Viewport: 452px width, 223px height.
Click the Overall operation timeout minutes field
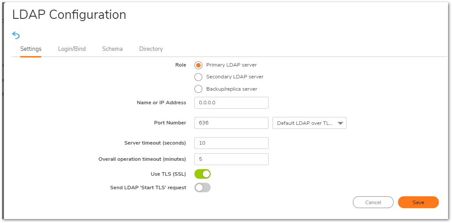point(231,159)
